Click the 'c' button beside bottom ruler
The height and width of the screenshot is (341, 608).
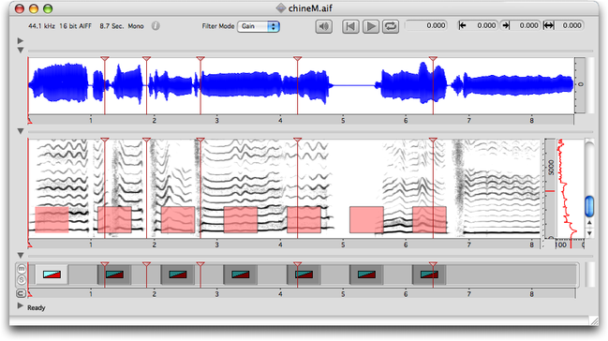tap(21, 293)
